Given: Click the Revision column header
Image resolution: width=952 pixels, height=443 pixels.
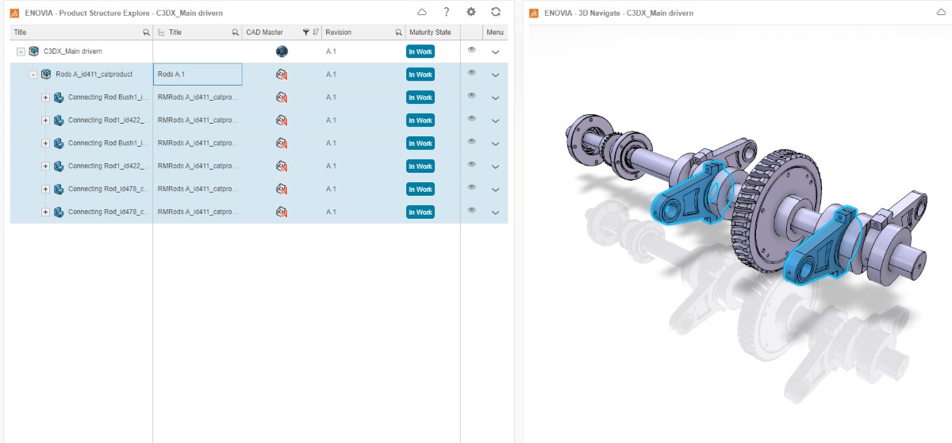Looking at the screenshot, I should pyautogui.click(x=339, y=32).
